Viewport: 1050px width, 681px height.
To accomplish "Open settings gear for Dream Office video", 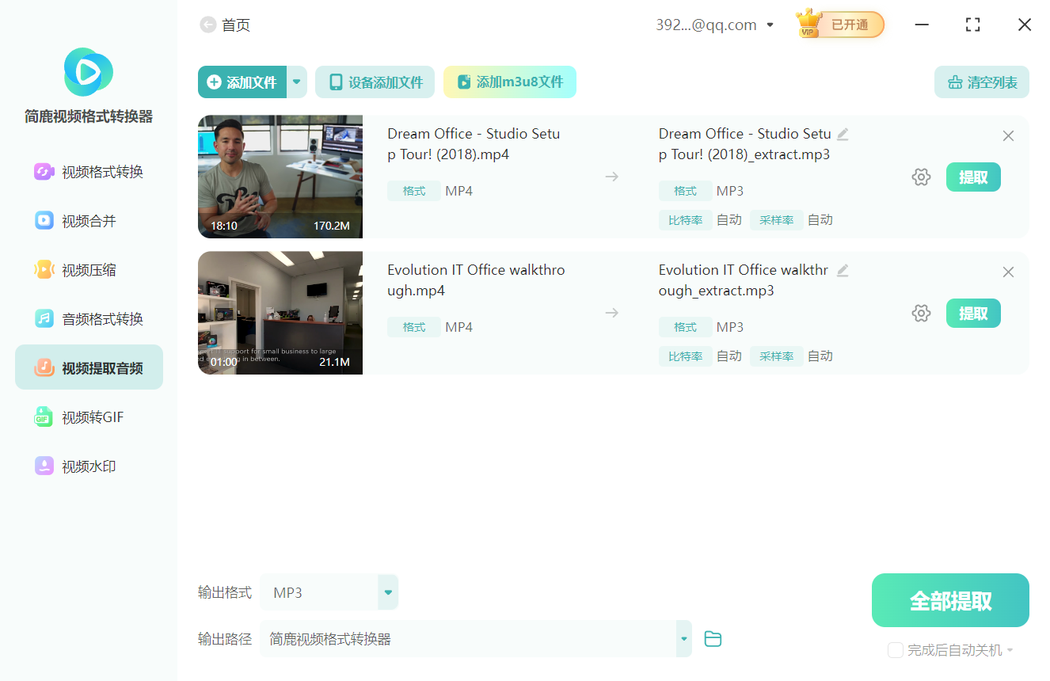I will pos(921,177).
